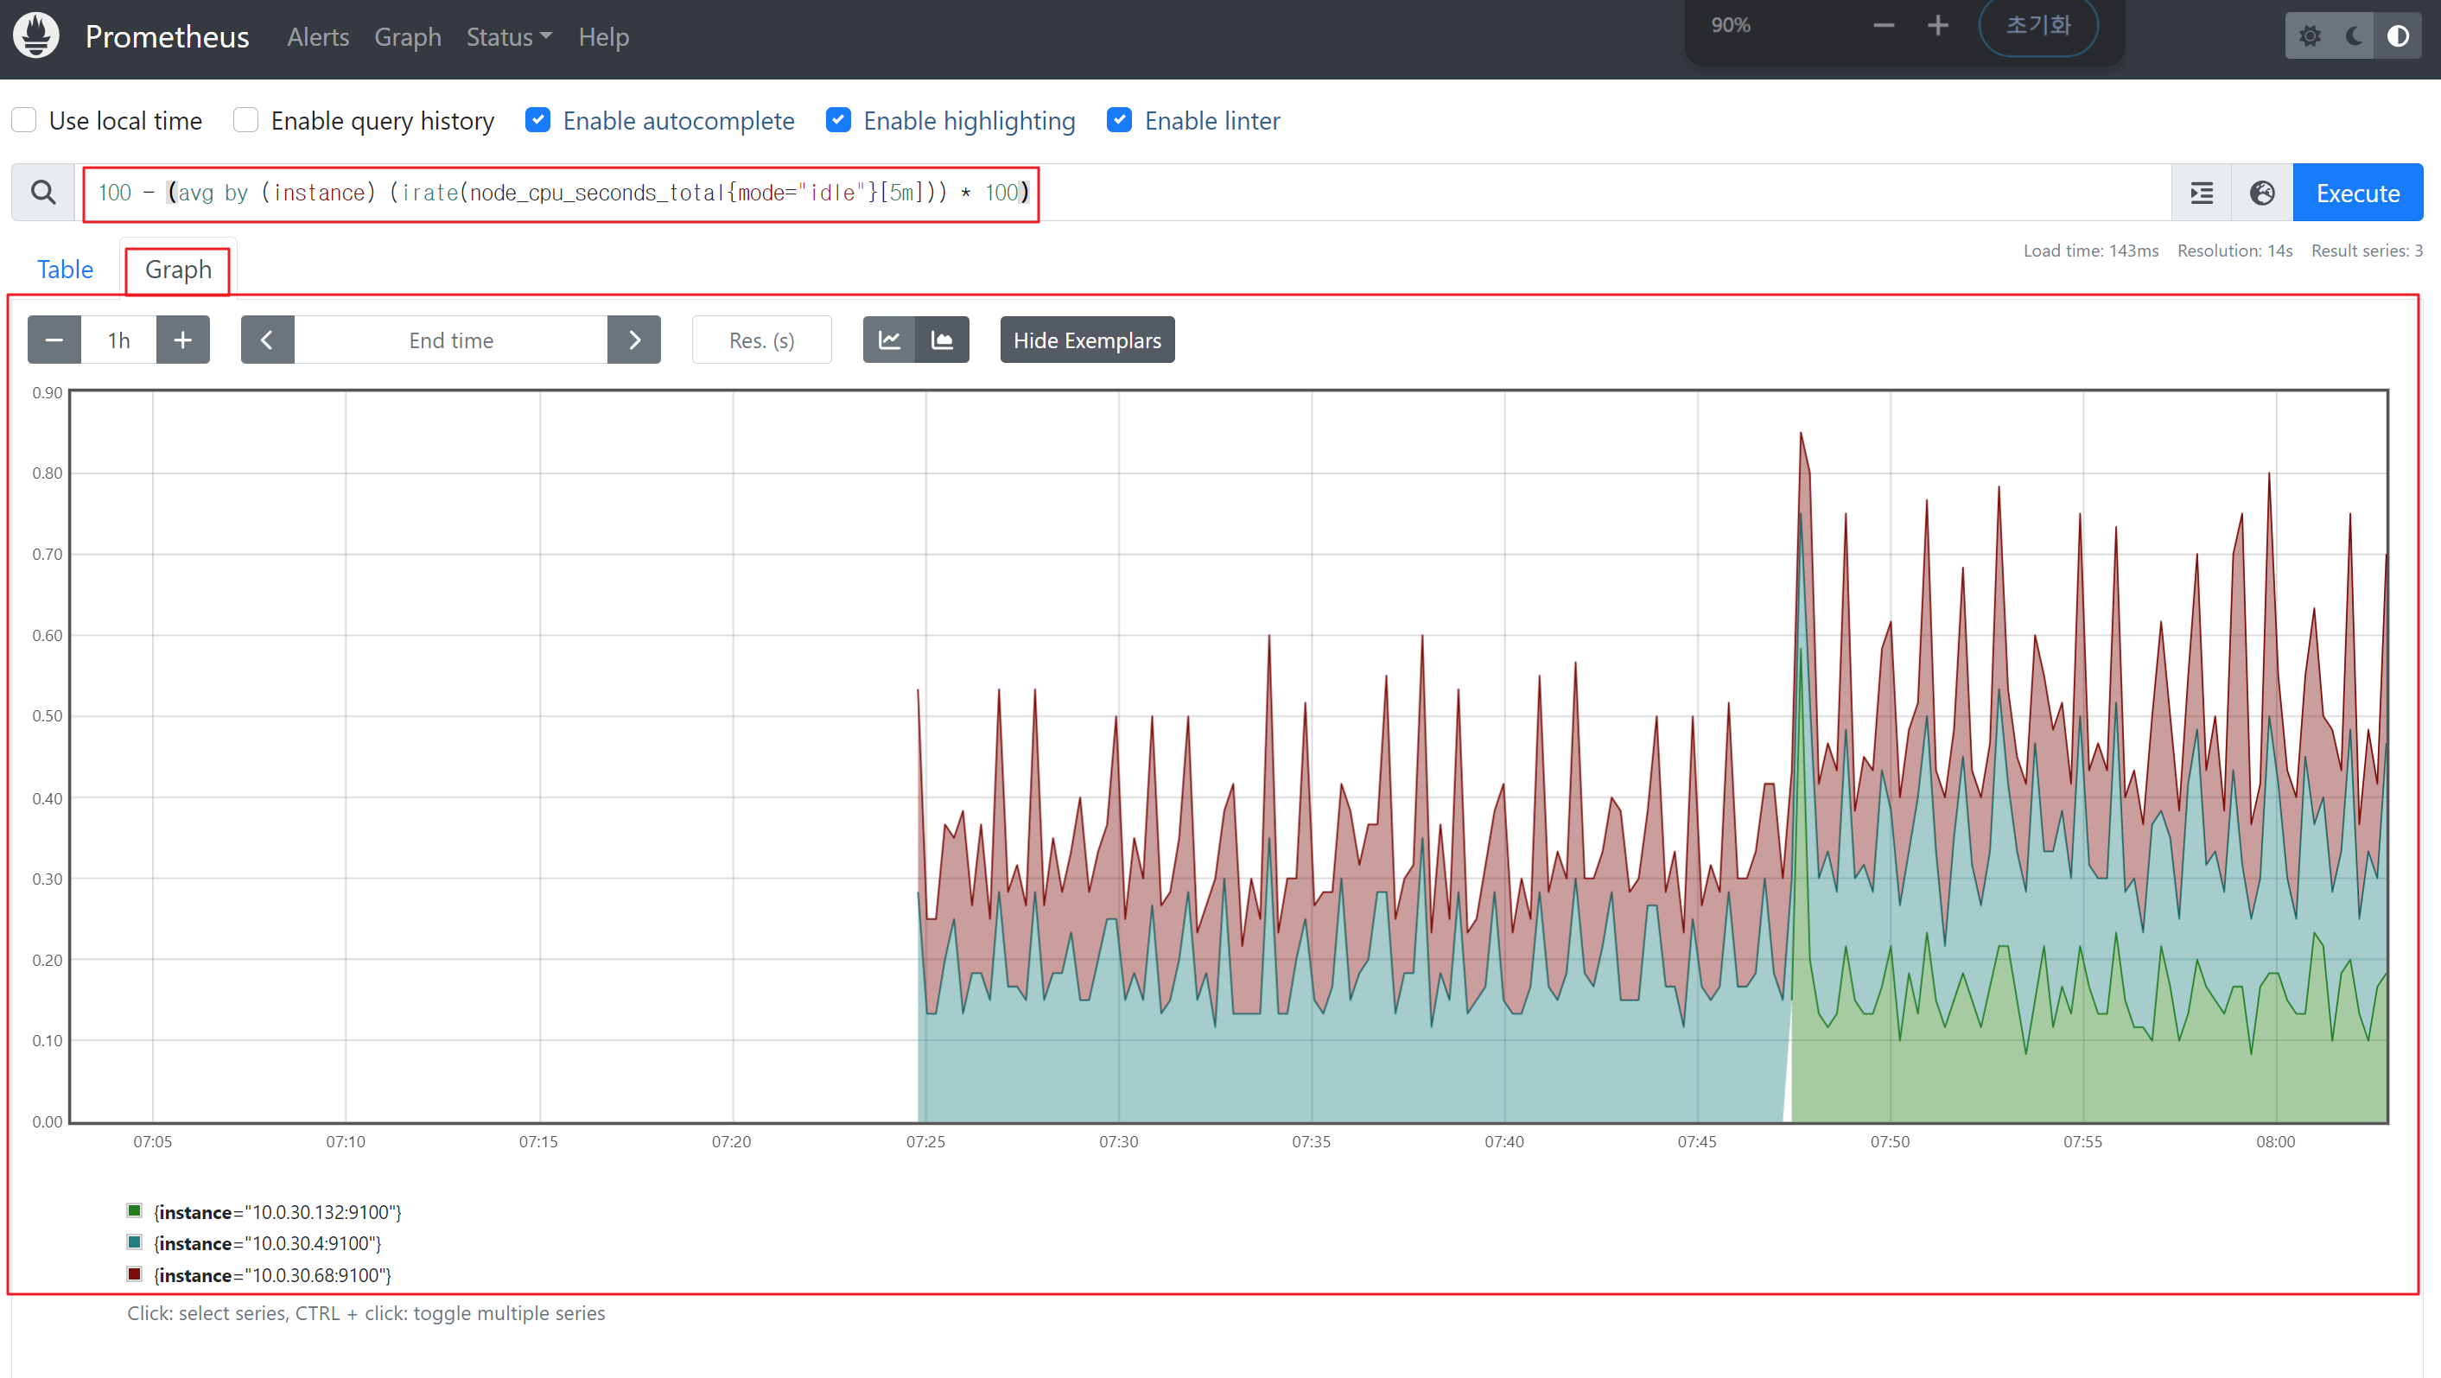Image resolution: width=2441 pixels, height=1378 pixels.
Task: Switch to the stacked area chart icon
Action: [x=942, y=340]
